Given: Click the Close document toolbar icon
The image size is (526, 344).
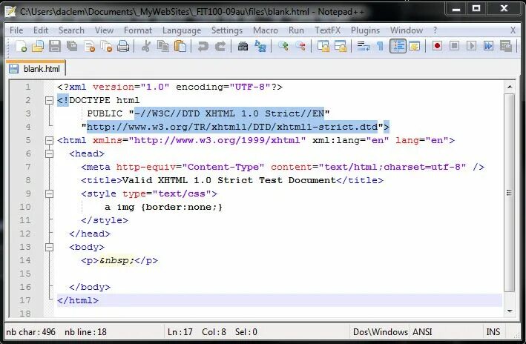Looking at the screenshot, I should coord(89,46).
